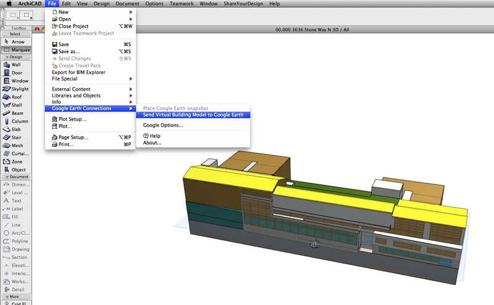The width and height of the screenshot is (494, 305).
Task: Activate the Marquee selection tool
Action: click(16, 50)
